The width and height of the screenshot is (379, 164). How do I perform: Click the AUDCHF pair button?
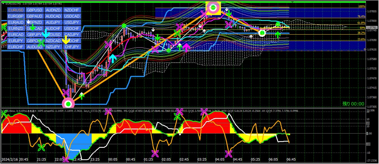point(53,29)
